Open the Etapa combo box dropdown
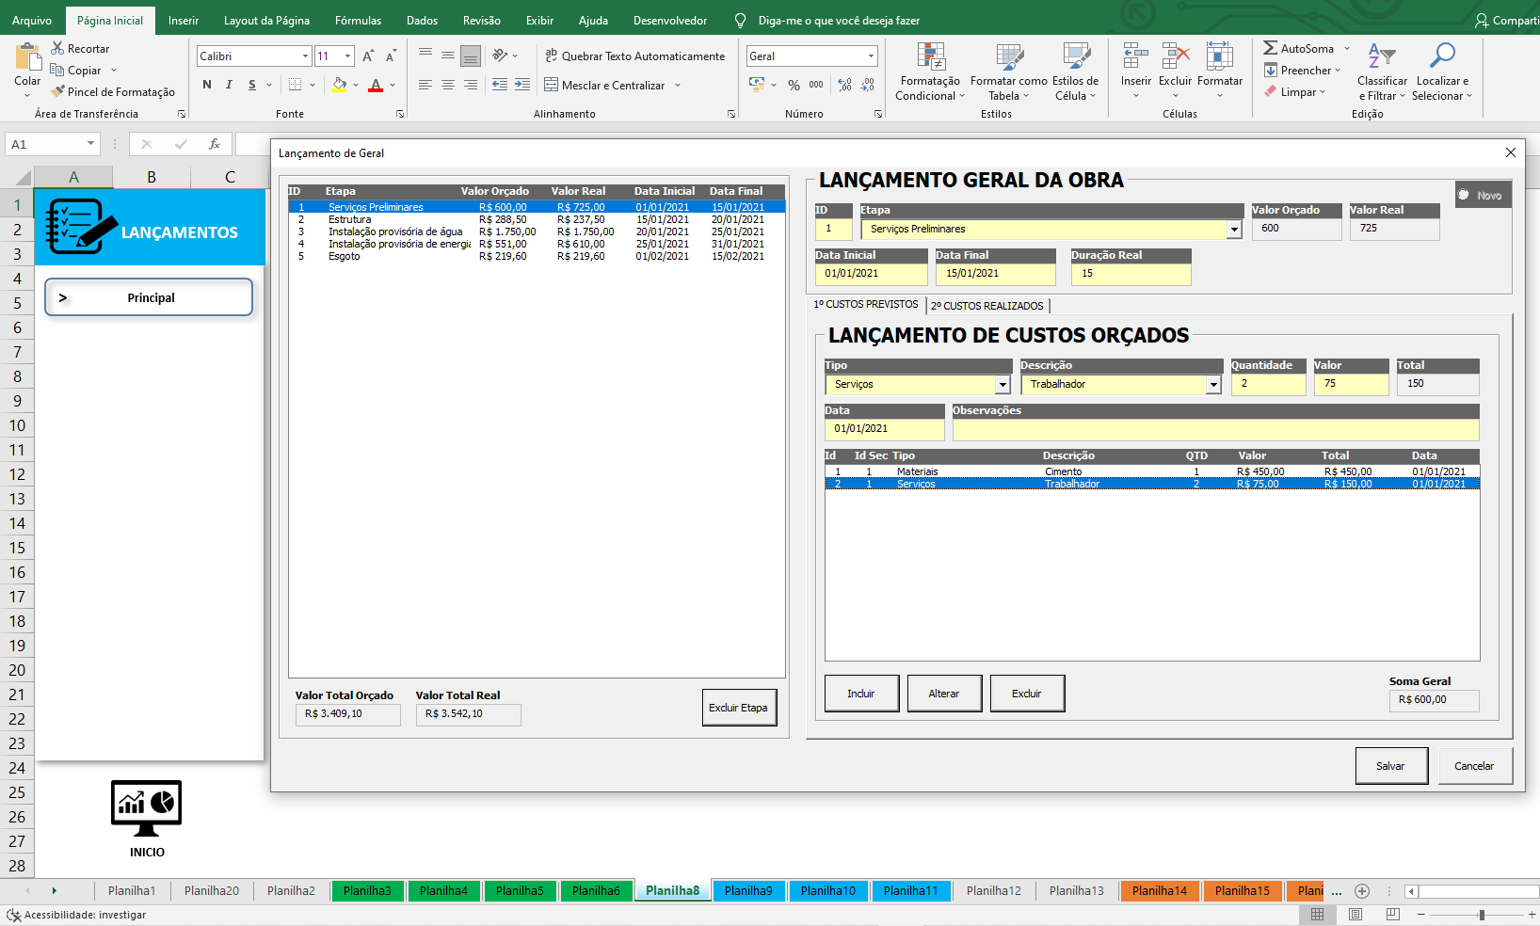The height and width of the screenshot is (926, 1540). coord(1234,230)
